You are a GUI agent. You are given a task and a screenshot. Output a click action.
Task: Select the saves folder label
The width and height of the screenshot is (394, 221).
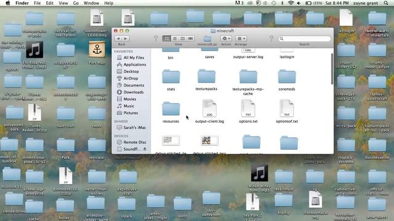[x=209, y=57]
